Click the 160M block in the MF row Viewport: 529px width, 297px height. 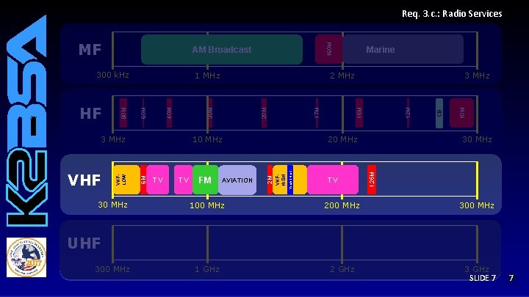(329, 49)
